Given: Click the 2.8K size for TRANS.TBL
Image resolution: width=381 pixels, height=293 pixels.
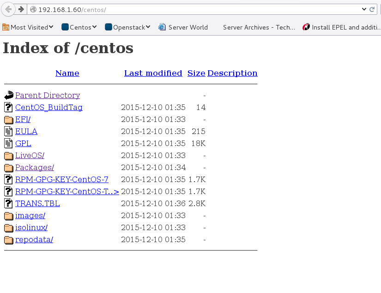Looking at the screenshot, I should 197,203.
